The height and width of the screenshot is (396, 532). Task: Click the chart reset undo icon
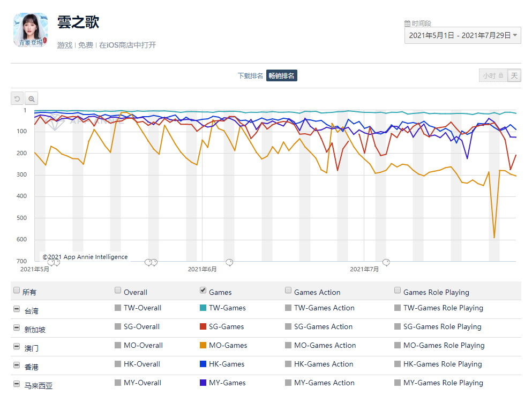[17, 98]
